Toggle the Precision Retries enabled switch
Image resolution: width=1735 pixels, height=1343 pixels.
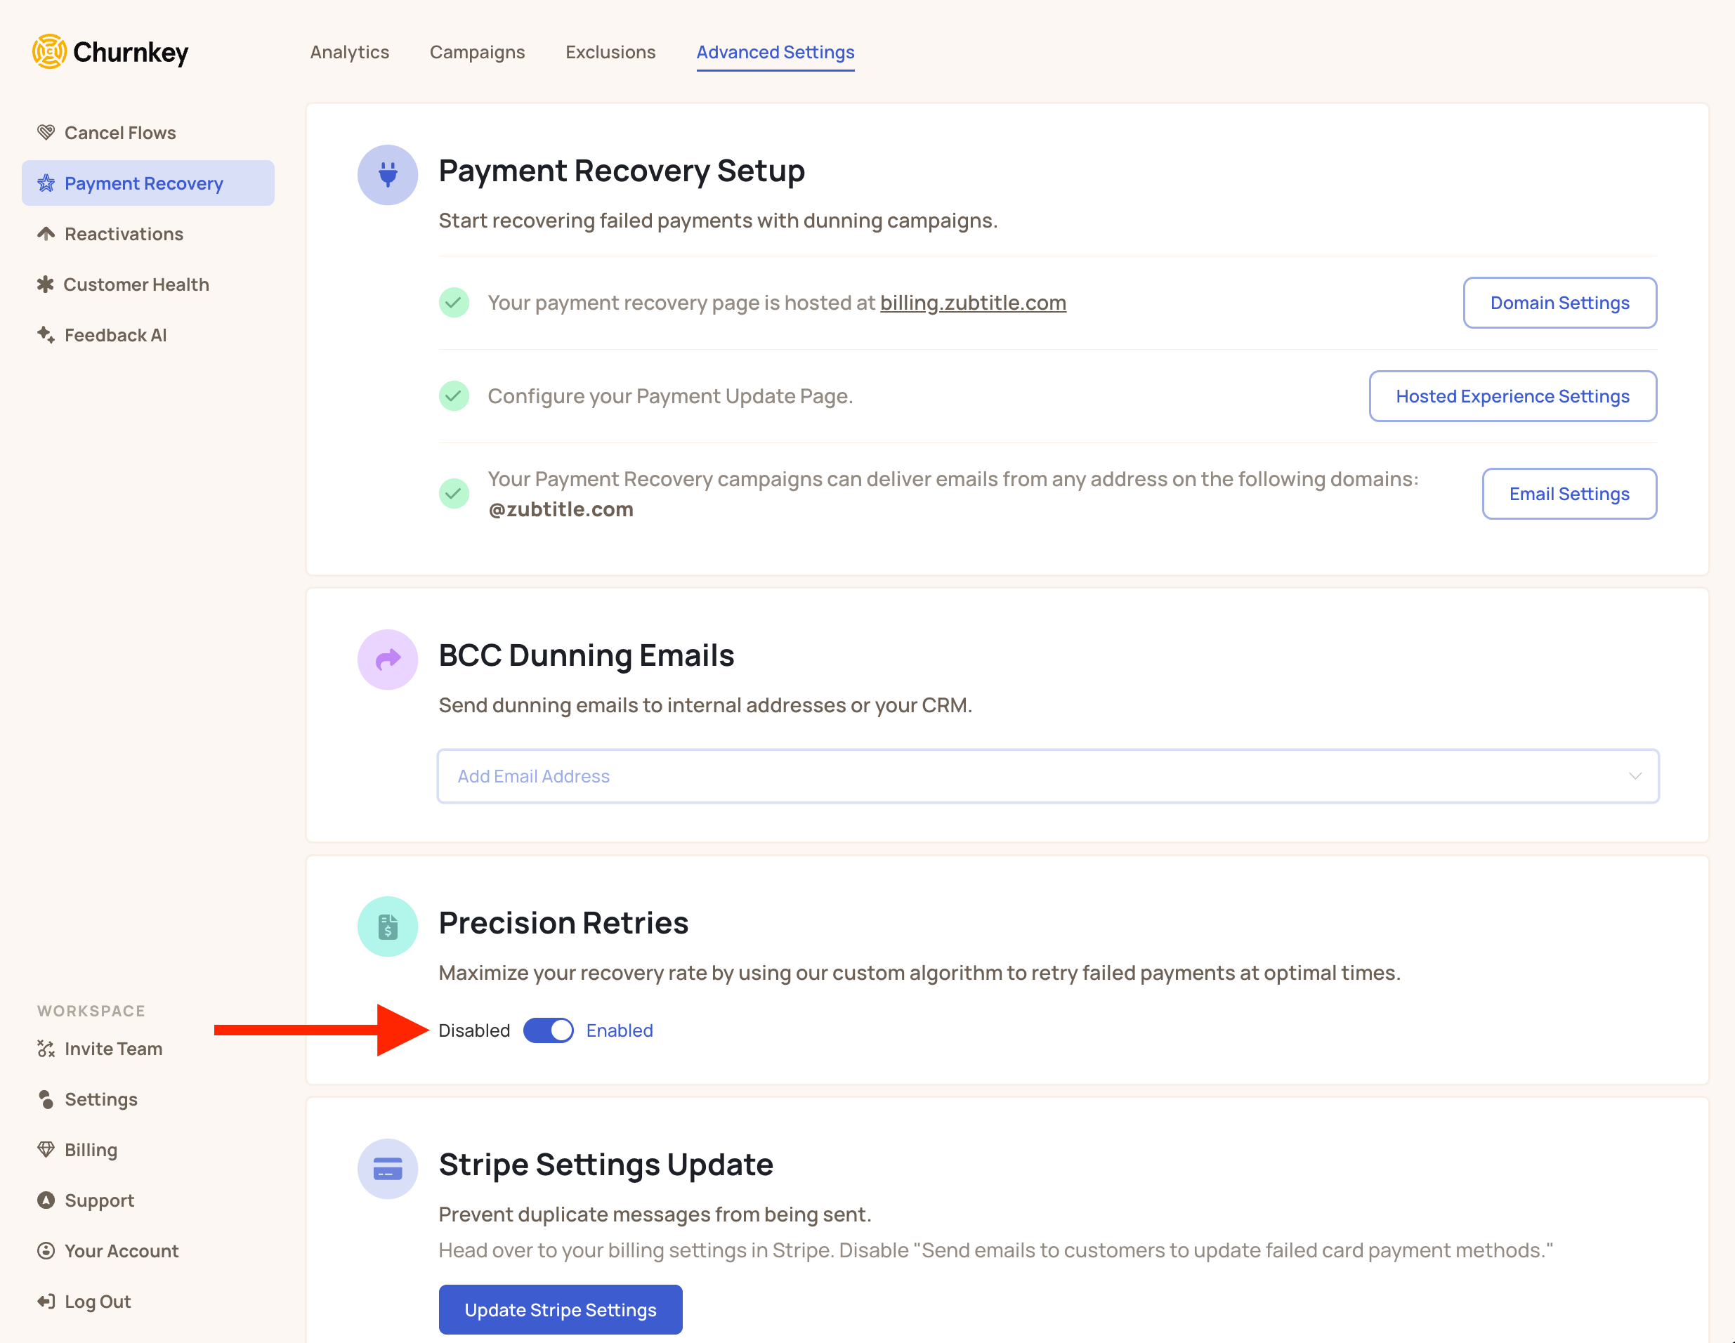pos(548,1030)
